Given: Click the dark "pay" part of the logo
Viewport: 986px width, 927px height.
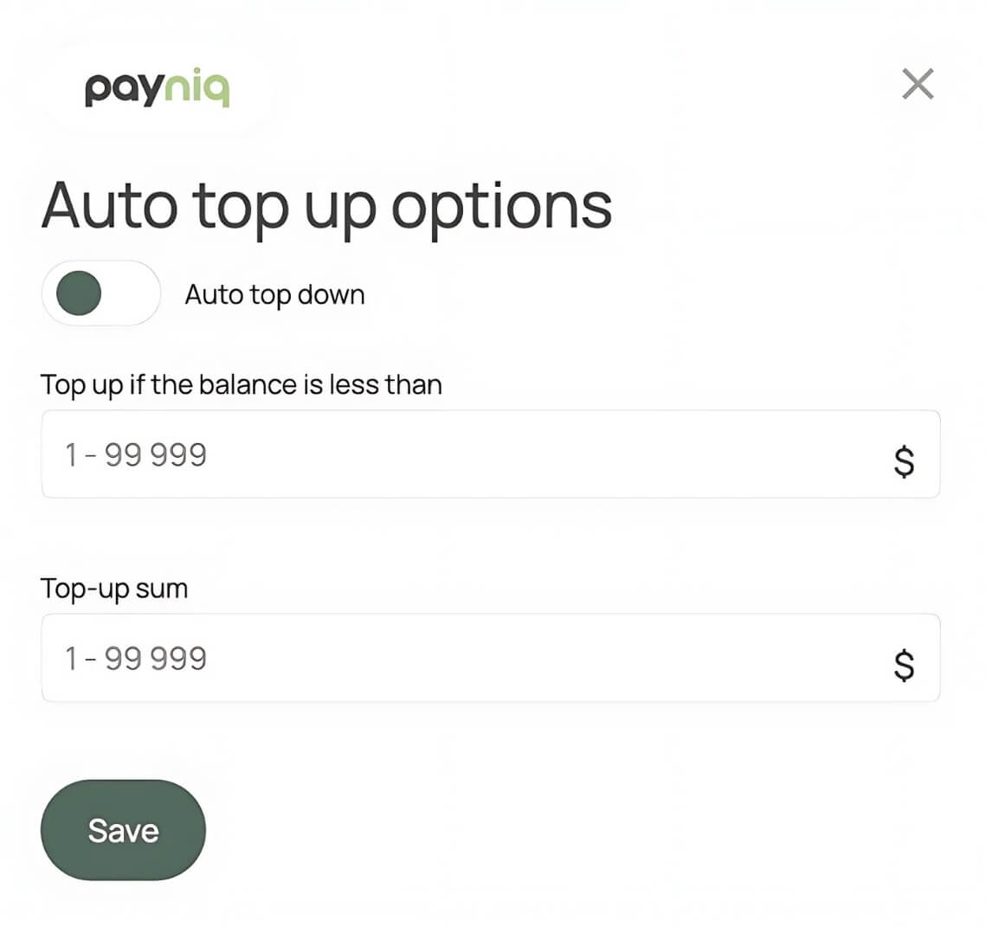Looking at the screenshot, I should pyautogui.click(x=123, y=90).
